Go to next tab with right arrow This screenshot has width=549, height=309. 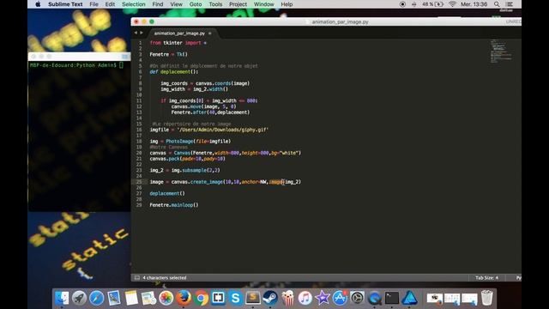[x=142, y=33]
